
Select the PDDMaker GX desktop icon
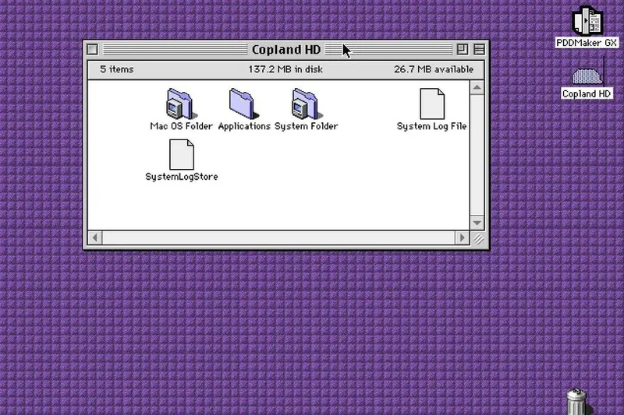pos(588,20)
